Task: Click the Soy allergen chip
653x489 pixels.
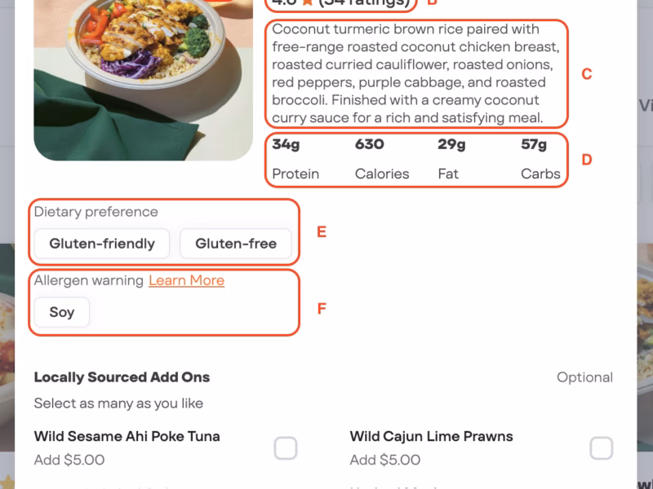Action: click(62, 312)
